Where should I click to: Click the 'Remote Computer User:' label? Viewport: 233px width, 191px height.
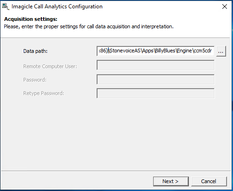50,66
